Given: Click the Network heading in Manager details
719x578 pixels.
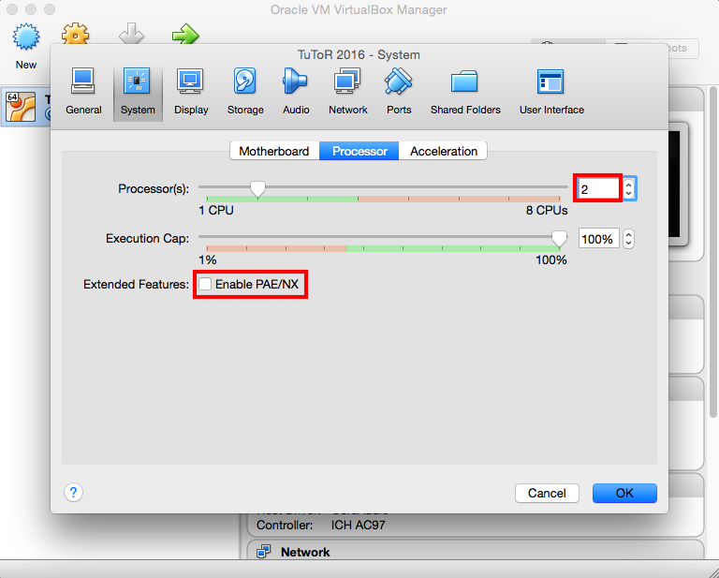Looking at the screenshot, I should pos(305,552).
